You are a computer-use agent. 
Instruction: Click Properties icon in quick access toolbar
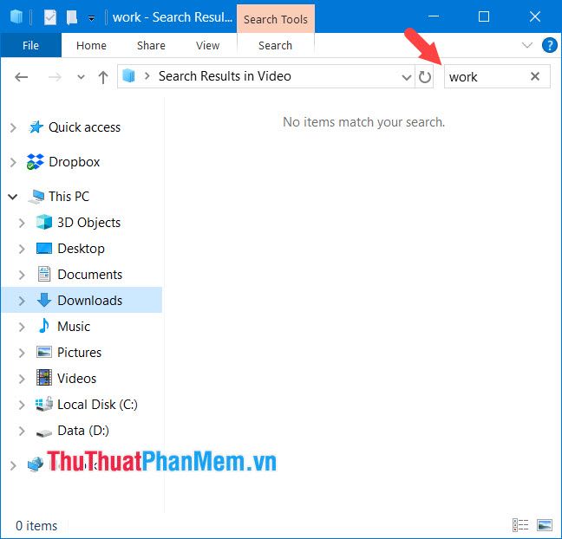coord(50,17)
